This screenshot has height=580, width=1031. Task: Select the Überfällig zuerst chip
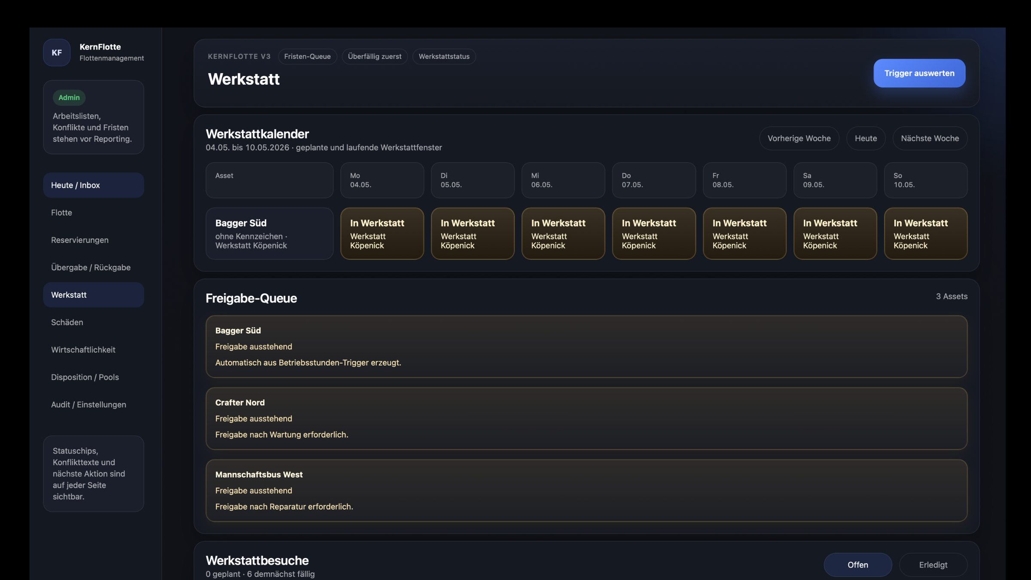(374, 56)
